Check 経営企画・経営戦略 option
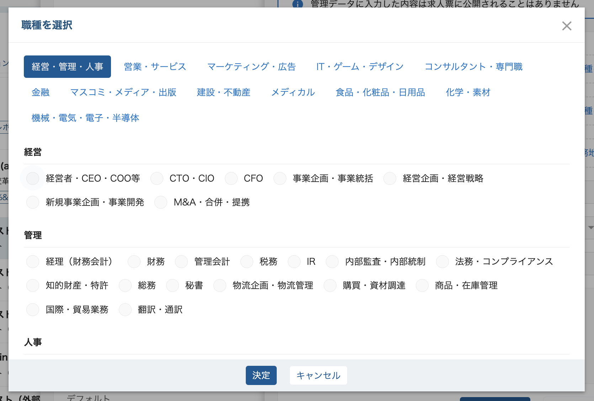The height and width of the screenshot is (401, 594). [390, 178]
